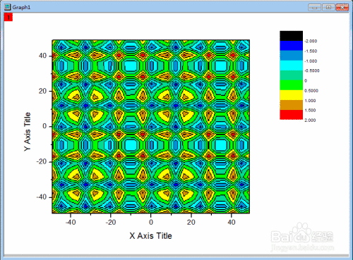
Task: Click the black legend color swatch
Action: [291, 36]
